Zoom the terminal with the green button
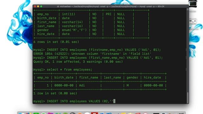The width and height of the screenshot is (203, 114). 41,6
